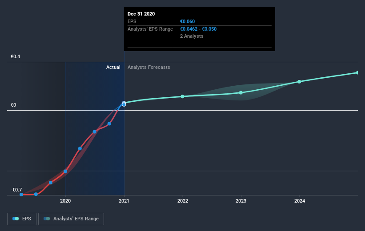365x231 pixels.
Task: Click the 2021 x-axis label
Action: point(124,201)
